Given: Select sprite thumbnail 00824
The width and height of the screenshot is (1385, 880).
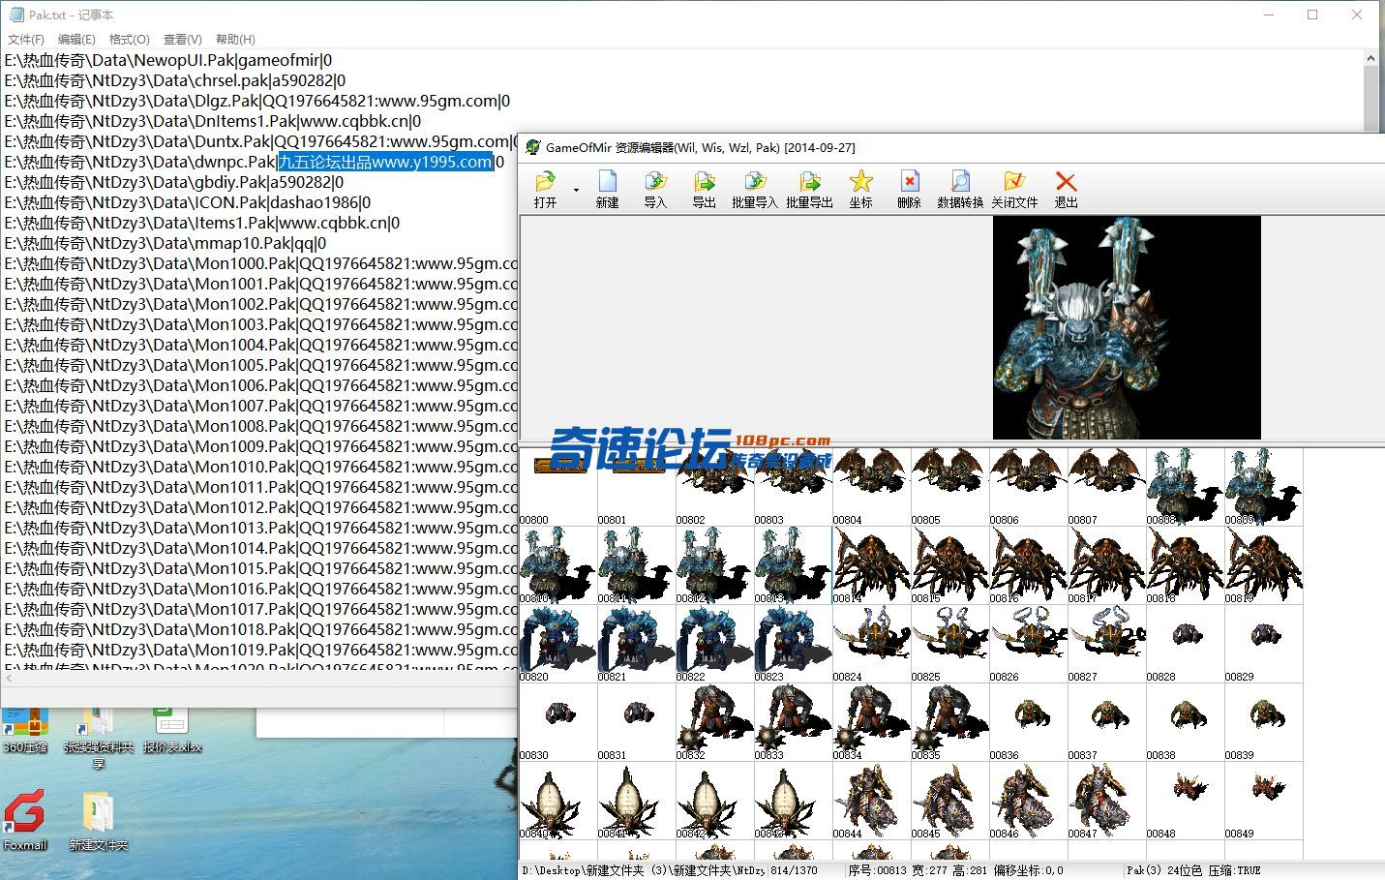Looking at the screenshot, I should pos(872,644).
